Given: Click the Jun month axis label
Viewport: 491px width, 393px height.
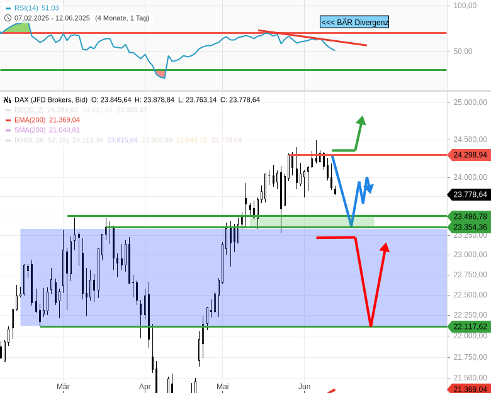Looking at the screenshot, I should click(305, 387).
